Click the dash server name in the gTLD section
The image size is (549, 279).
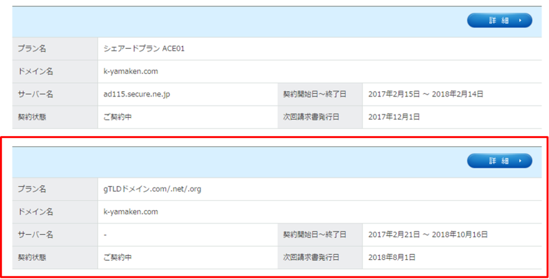click(105, 235)
